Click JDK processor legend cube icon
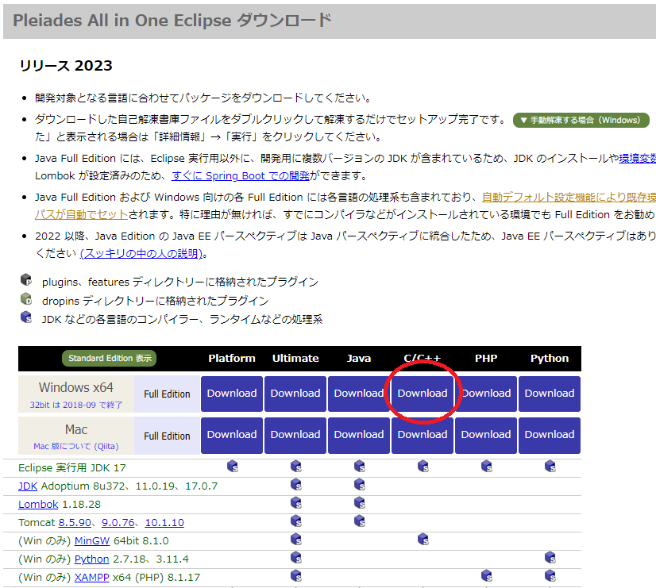The image size is (656, 588). tap(26, 317)
